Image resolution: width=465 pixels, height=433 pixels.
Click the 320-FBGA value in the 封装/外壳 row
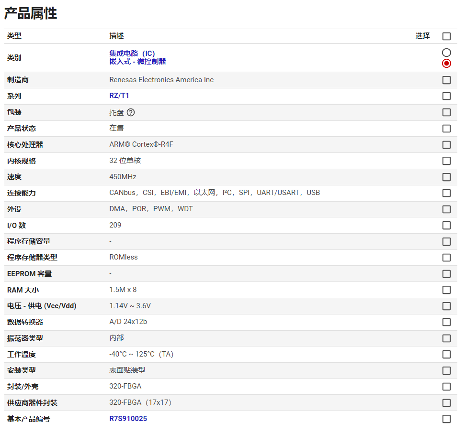click(125, 386)
